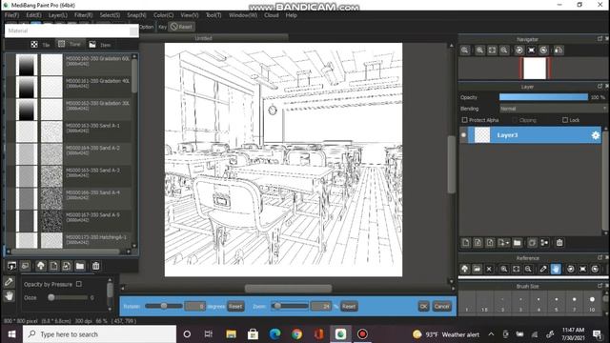Open material folder icon in Material panel

coord(80,266)
